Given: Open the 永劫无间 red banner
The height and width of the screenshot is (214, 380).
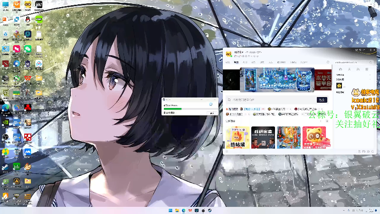Looking at the screenshot, I should 323,80.
